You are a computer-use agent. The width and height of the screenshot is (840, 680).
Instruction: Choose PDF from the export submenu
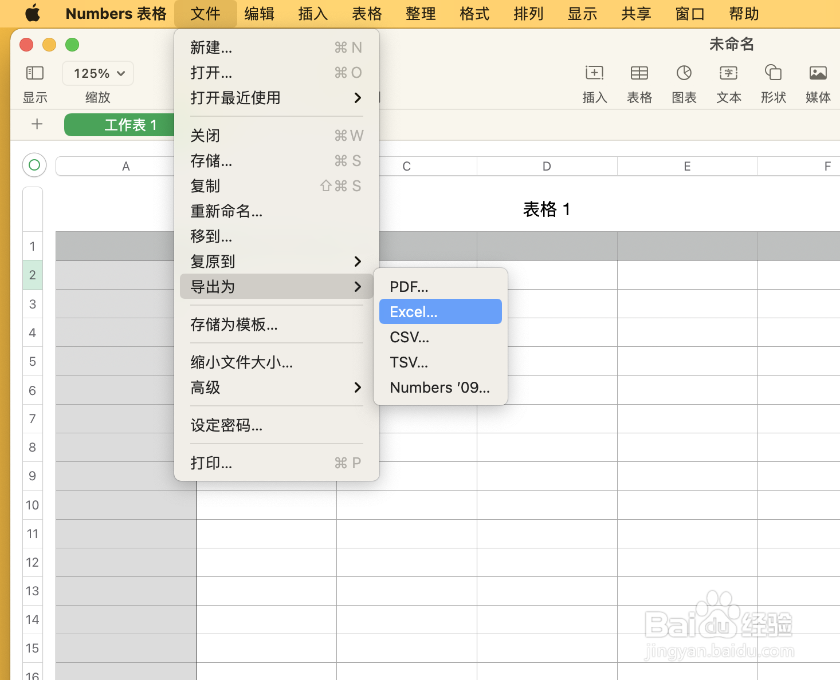(x=409, y=286)
